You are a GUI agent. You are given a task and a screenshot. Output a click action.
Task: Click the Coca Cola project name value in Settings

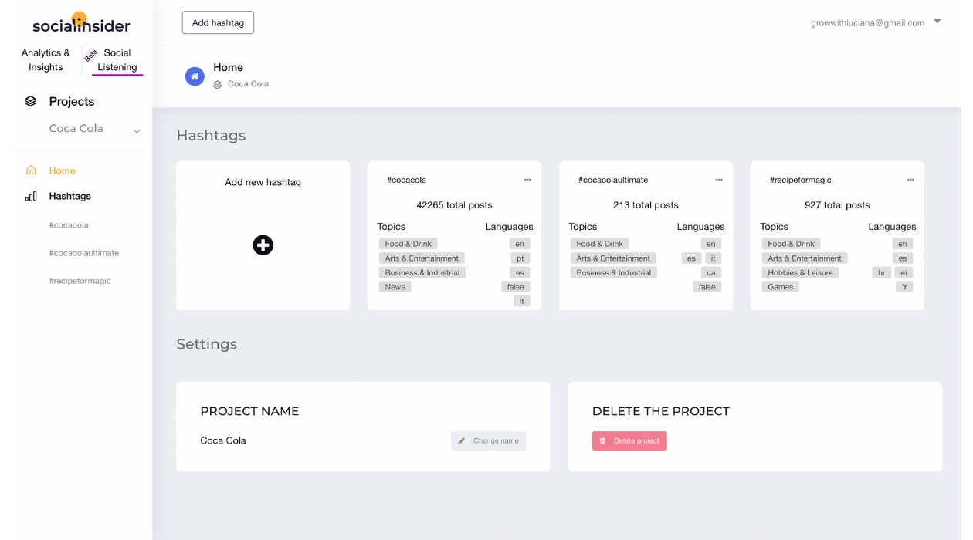(x=223, y=440)
